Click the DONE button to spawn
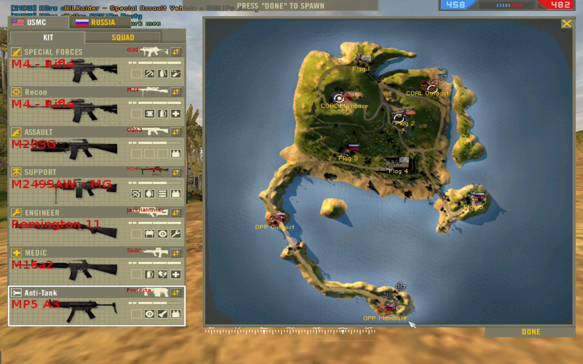Viewport: 583px width, 364px height. click(x=530, y=332)
